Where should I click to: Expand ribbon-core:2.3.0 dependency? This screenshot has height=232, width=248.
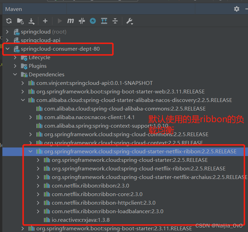(x=38, y=194)
